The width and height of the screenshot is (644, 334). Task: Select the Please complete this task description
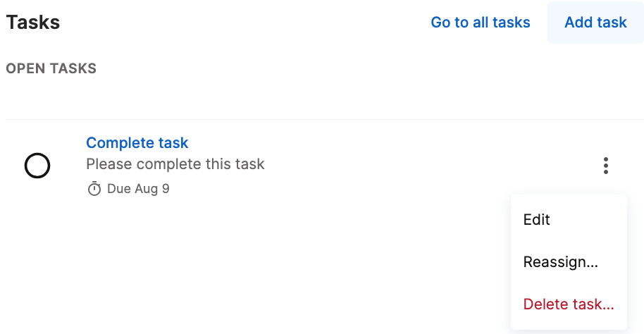tap(175, 164)
